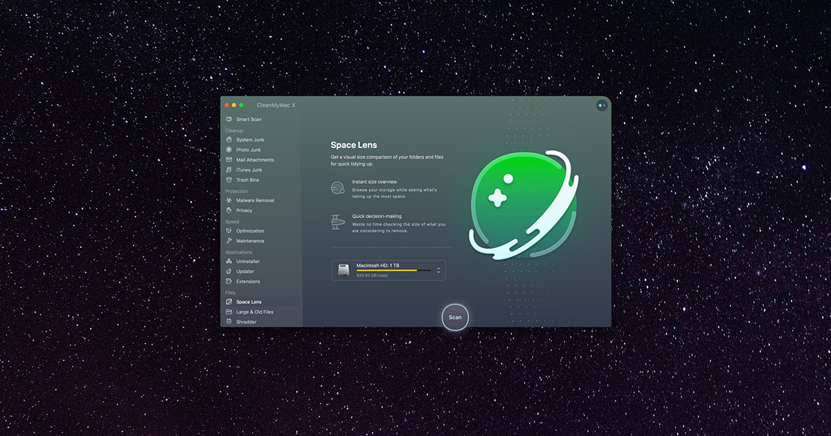831x436 pixels.
Task: Click the Files section header
Action: [230, 293]
